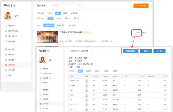
Task: Click the 统计 statistics chart icon
Action: [x=135, y=33]
